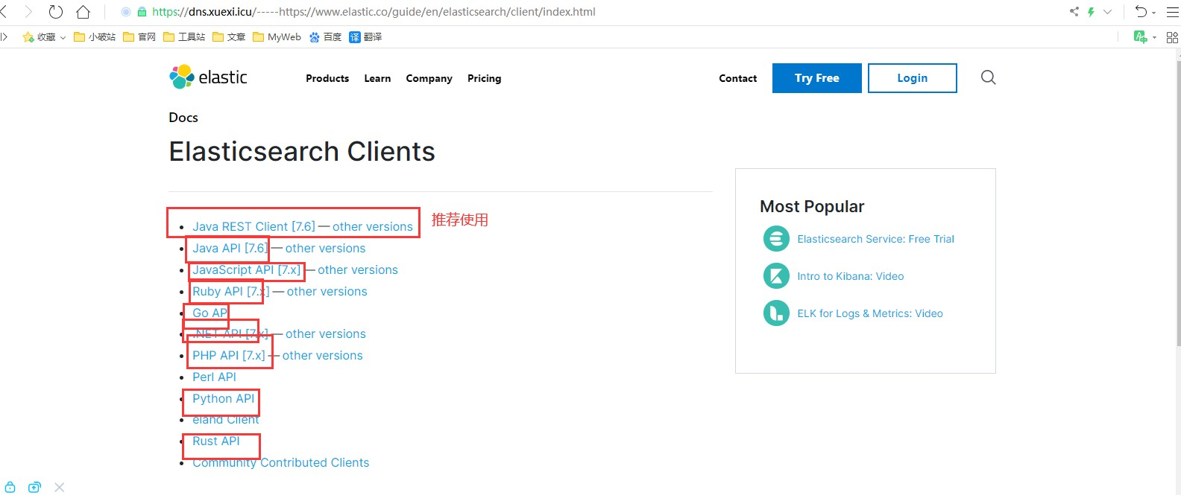1181x495 pixels.
Task: Click the browser reload button
Action: (x=56, y=12)
